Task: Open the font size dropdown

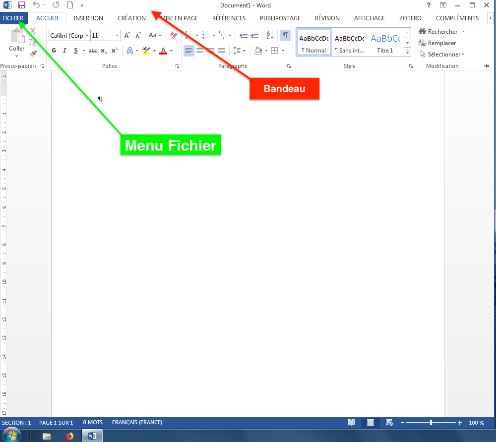Action: [117, 35]
